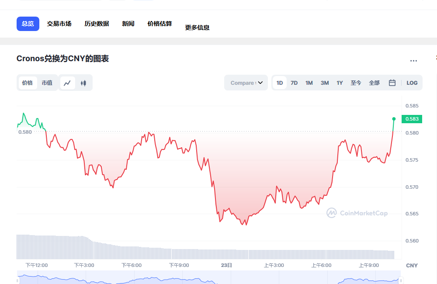Open the 历史数据 tab
437x284 pixels.
point(97,24)
